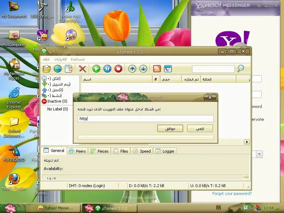Click the اسم column header
This screenshot has height=213, width=284.
pyautogui.click(x=117, y=79)
